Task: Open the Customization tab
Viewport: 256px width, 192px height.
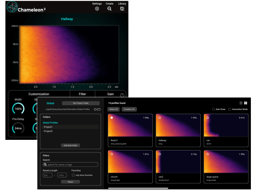Action: [x=39, y=94]
